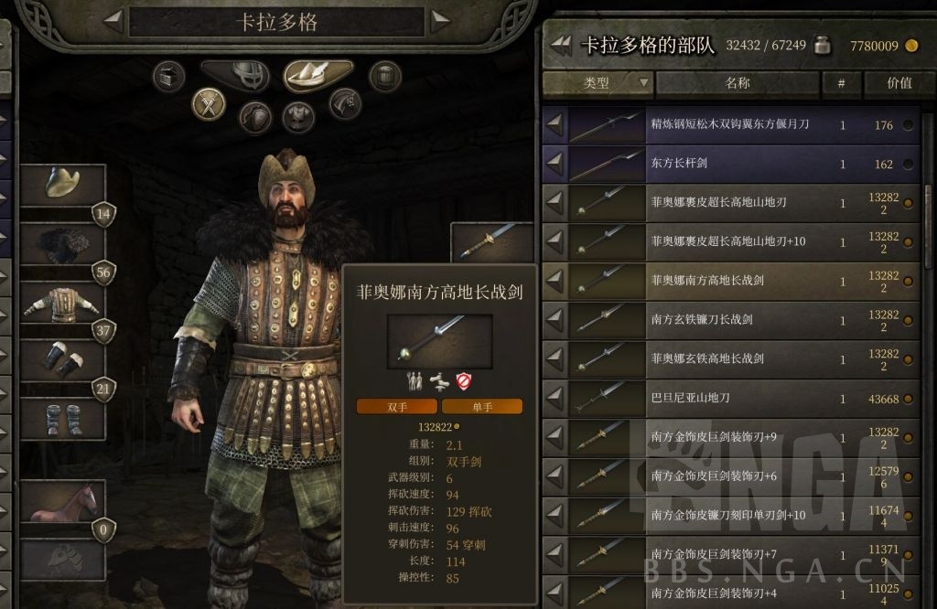Transfer 巴旦尼亚山地刀 with its left arrow
Screen dimensions: 937x609
point(555,398)
